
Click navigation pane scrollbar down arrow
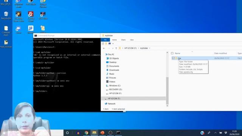pyautogui.click(x=167, y=106)
